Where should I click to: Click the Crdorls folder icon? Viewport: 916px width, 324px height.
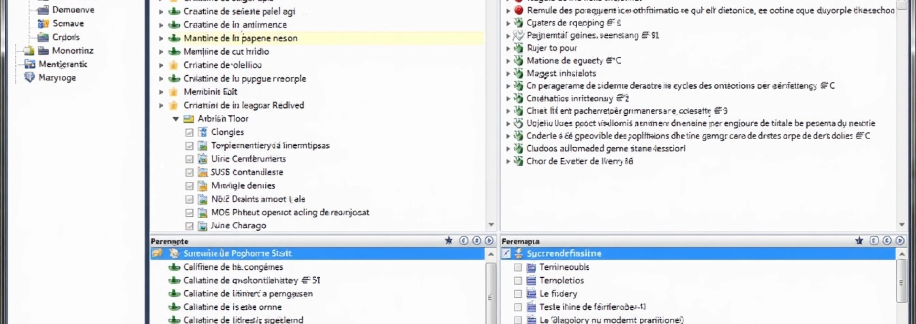(43, 37)
